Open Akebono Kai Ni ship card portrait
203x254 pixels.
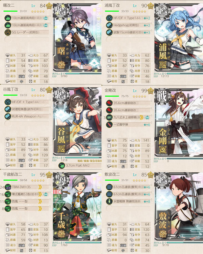[77, 38]
